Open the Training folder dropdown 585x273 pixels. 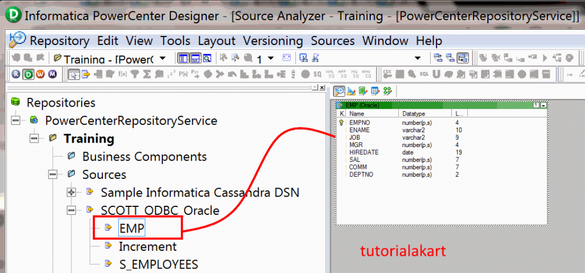pos(163,58)
